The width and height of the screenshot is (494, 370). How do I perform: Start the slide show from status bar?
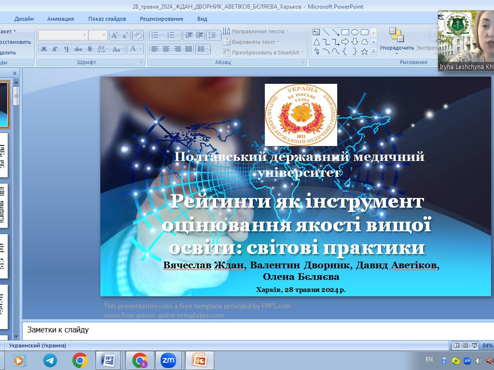(x=474, y=345)
